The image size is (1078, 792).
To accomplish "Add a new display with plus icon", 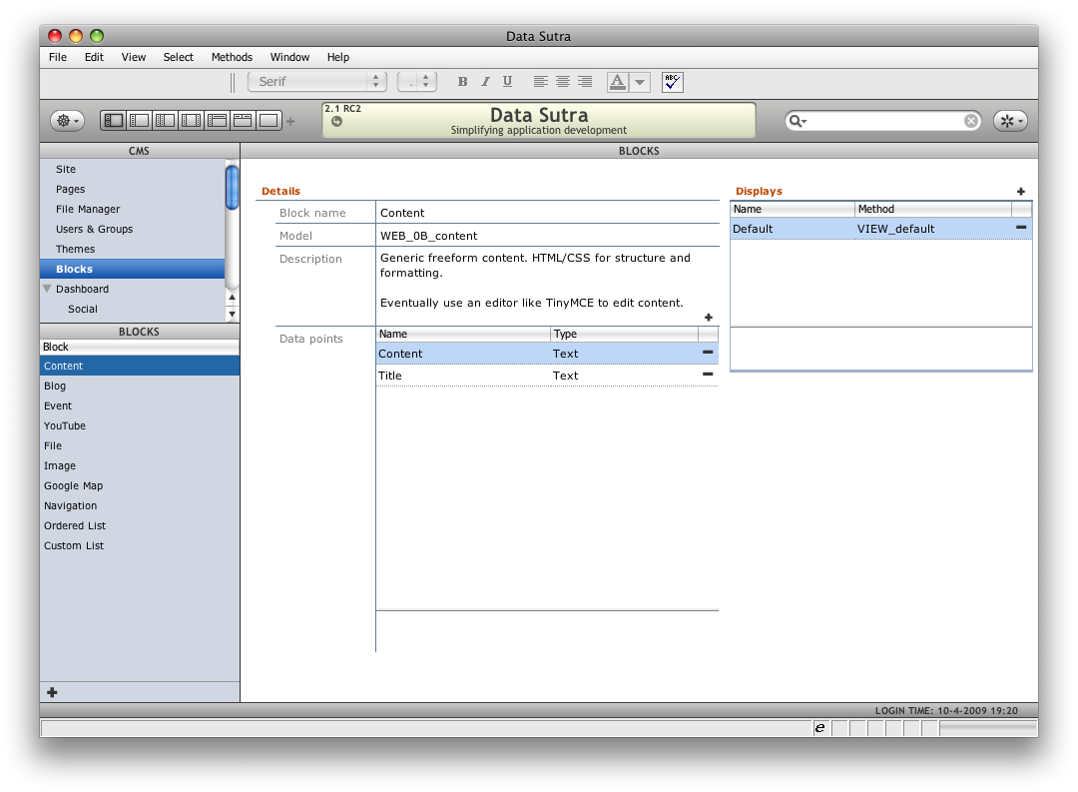I will click(1021, 192).
